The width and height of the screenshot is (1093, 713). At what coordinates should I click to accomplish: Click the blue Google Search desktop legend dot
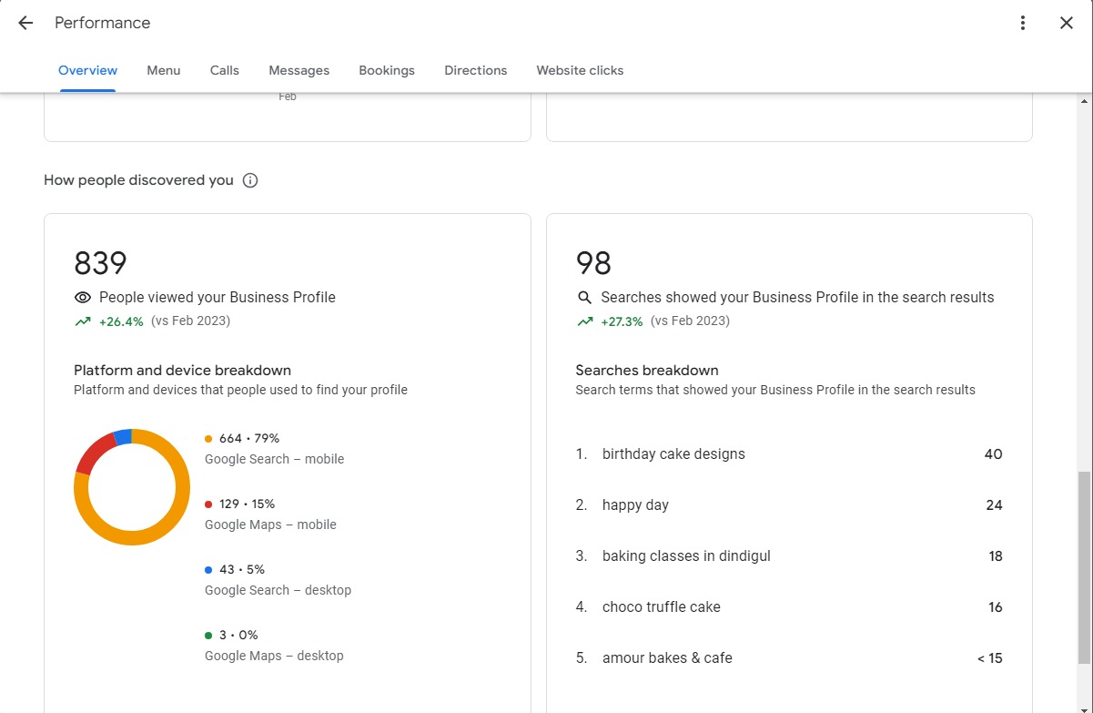coord(208,570)
